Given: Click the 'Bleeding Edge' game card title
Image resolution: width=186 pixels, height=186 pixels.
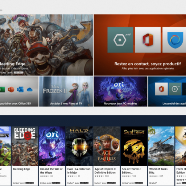Looking at the screenshot, I should click(x=22, y=169).
